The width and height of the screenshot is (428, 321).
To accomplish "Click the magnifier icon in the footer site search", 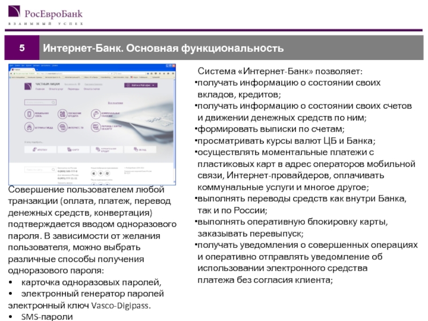I will click(53, 170).
